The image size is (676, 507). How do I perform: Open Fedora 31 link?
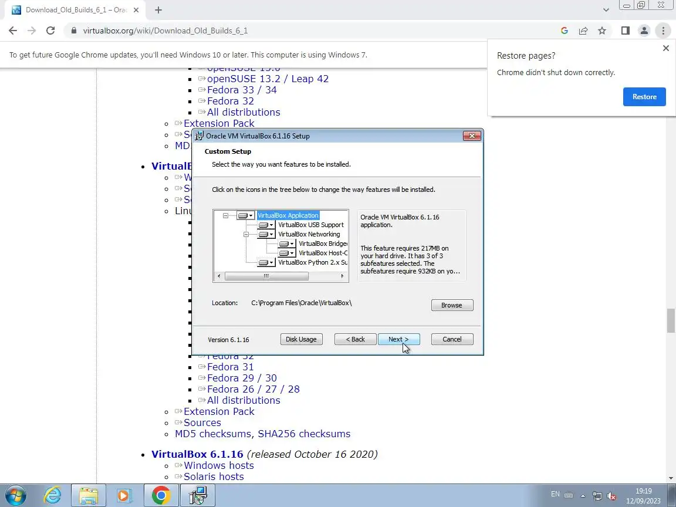pos(230,367)
